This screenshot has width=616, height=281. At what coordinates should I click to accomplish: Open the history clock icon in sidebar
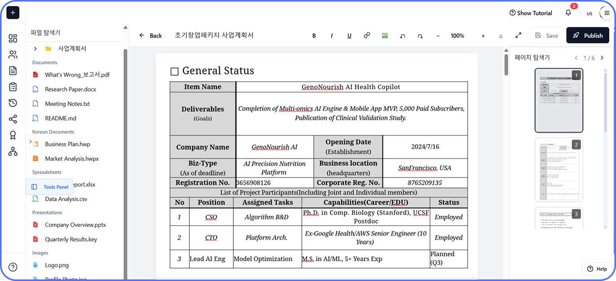(x=13, y=103)
